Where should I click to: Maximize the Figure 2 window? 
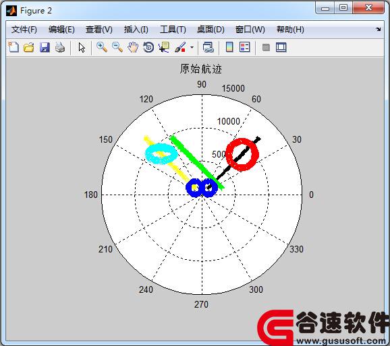click(343, 7)
